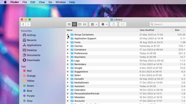This screenshot has height=104, width=186.
Task: Click the "Yesterday at 07:37" date for Caches
Action: [150, 46]
